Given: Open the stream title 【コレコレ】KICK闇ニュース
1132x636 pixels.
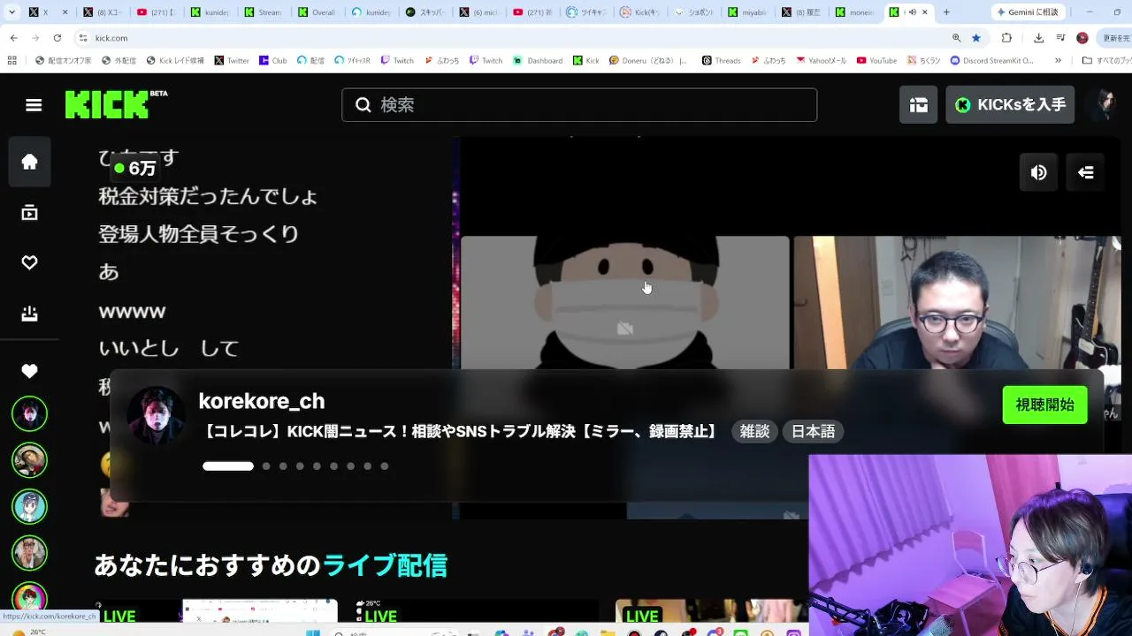Looking at the screenshot, I should click(x=461, y=432).
